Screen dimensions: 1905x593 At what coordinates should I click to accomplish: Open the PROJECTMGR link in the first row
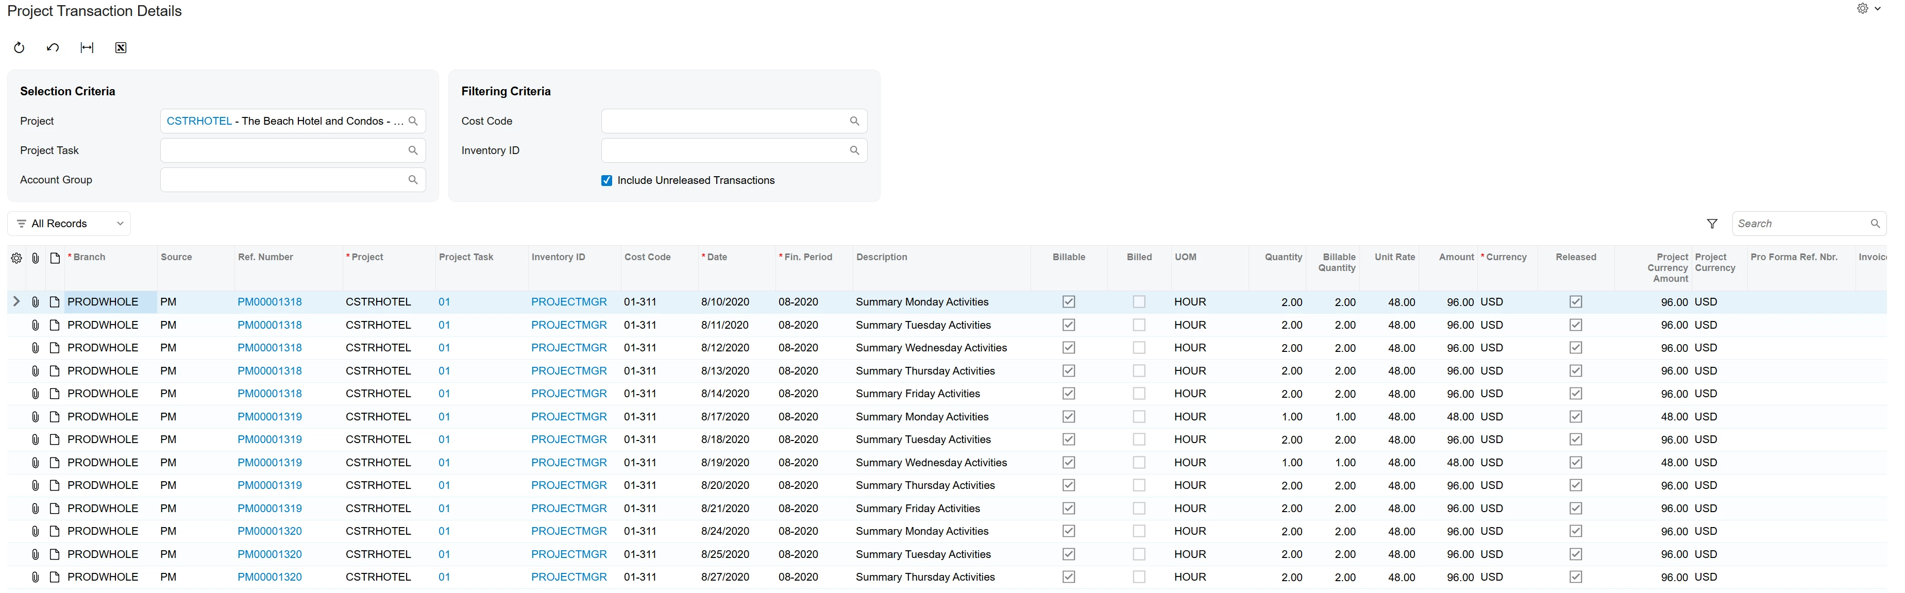[x=568, y=302]
